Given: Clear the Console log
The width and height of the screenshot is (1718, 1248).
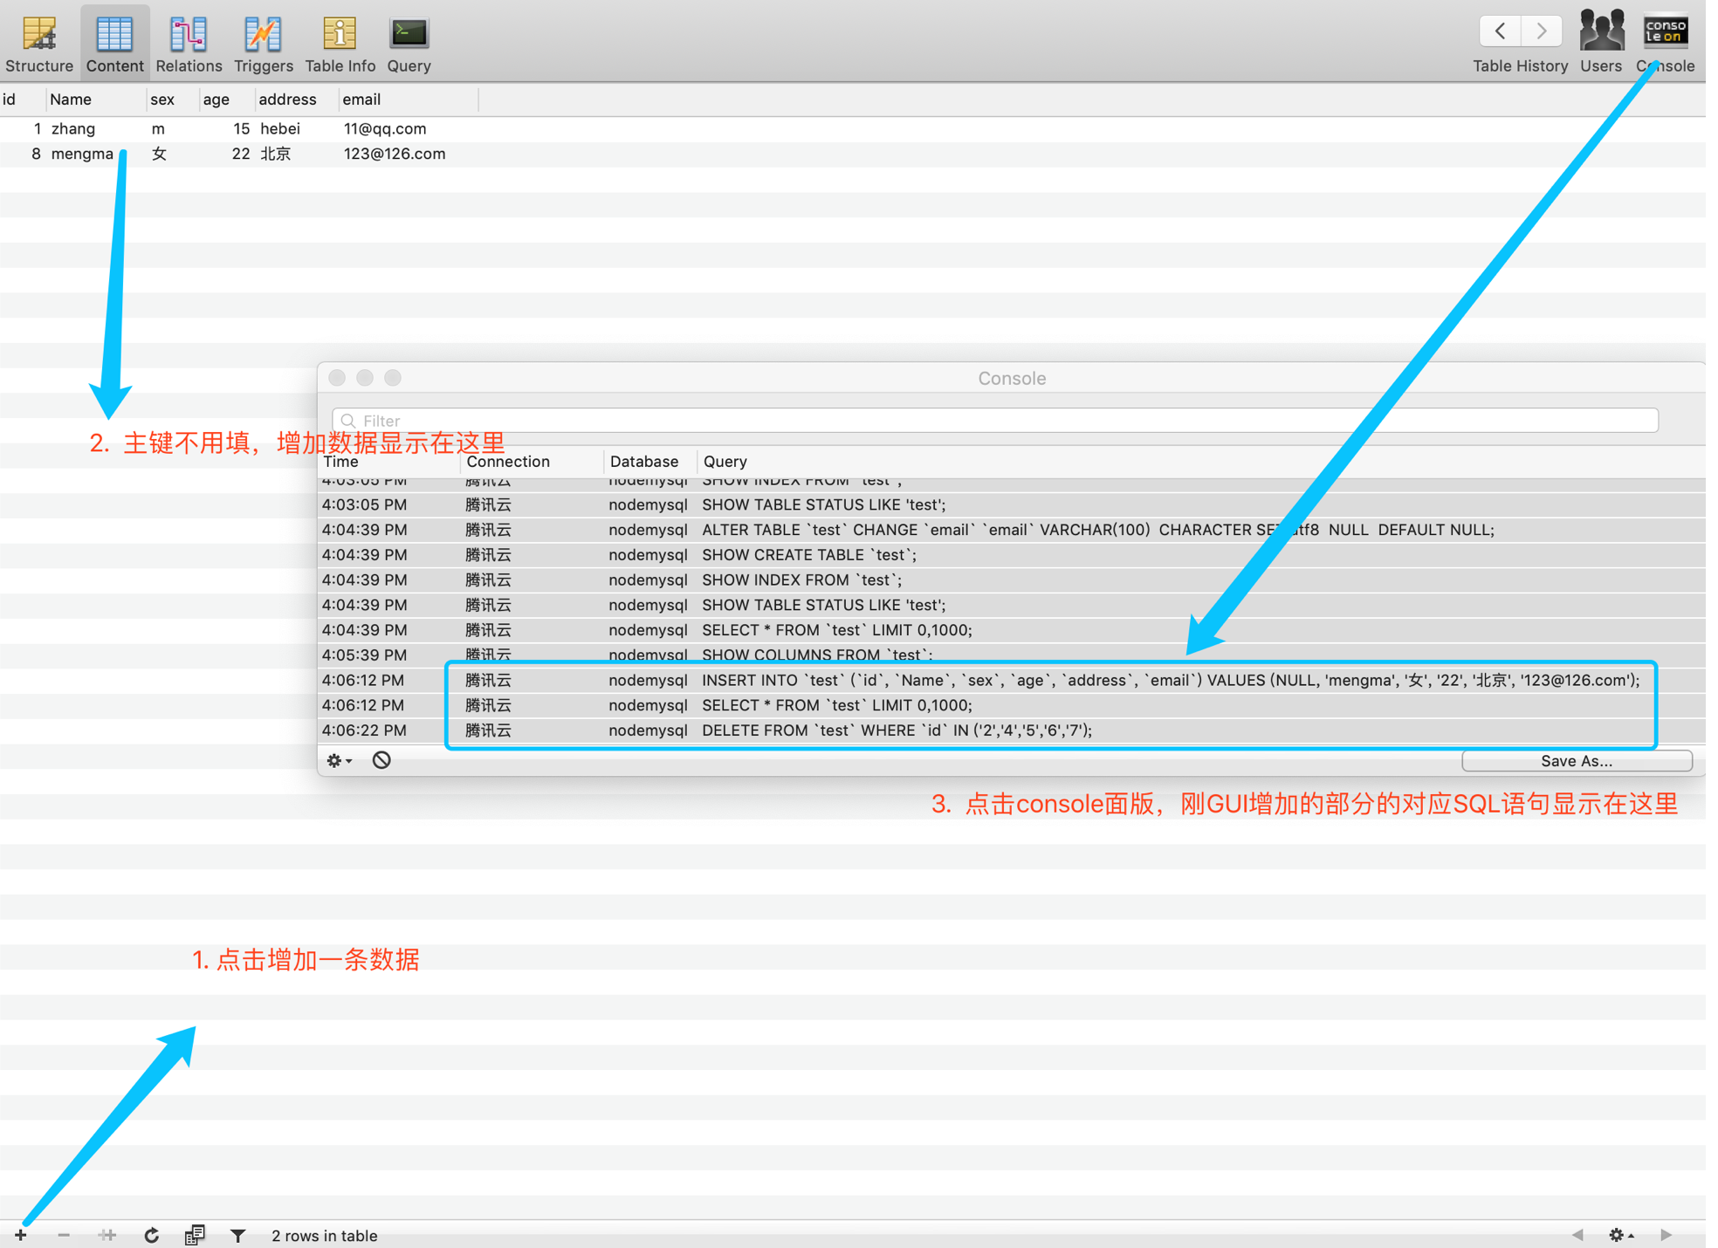Looking at the screenshot, I should click(x=381, y=760).
